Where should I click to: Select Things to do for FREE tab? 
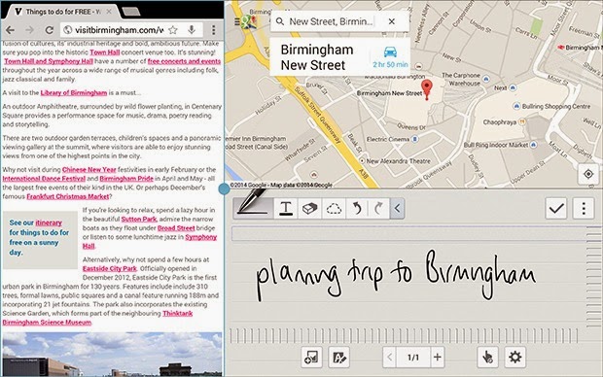point(61,12)
